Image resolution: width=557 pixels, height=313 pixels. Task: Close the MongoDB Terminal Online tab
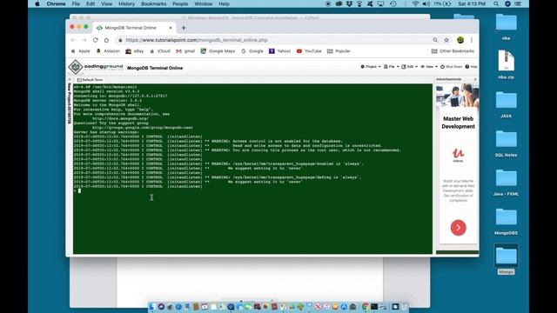(x=171, y=28)
